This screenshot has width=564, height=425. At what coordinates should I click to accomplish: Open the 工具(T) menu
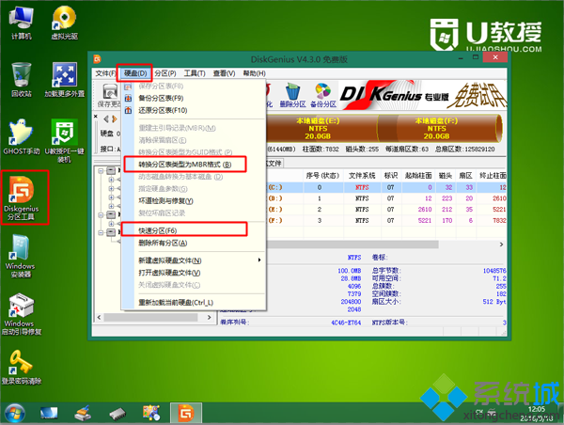195,72
